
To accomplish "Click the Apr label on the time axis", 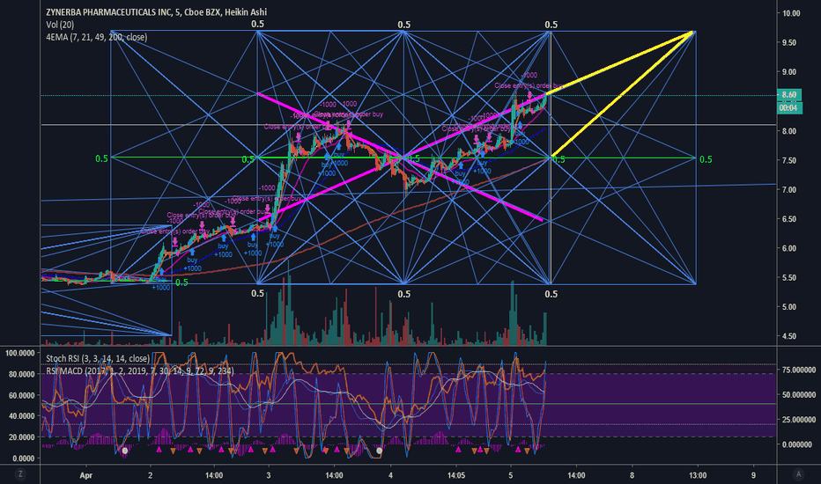I will 85,475.
